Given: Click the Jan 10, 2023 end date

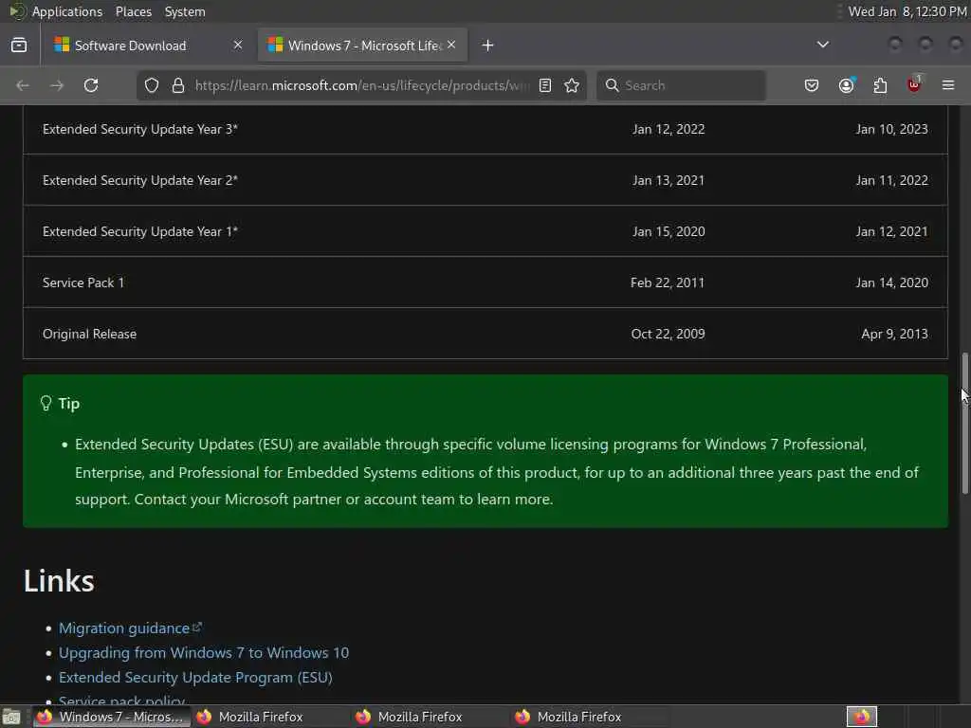Looking at the screenshot, I should 891,129.
